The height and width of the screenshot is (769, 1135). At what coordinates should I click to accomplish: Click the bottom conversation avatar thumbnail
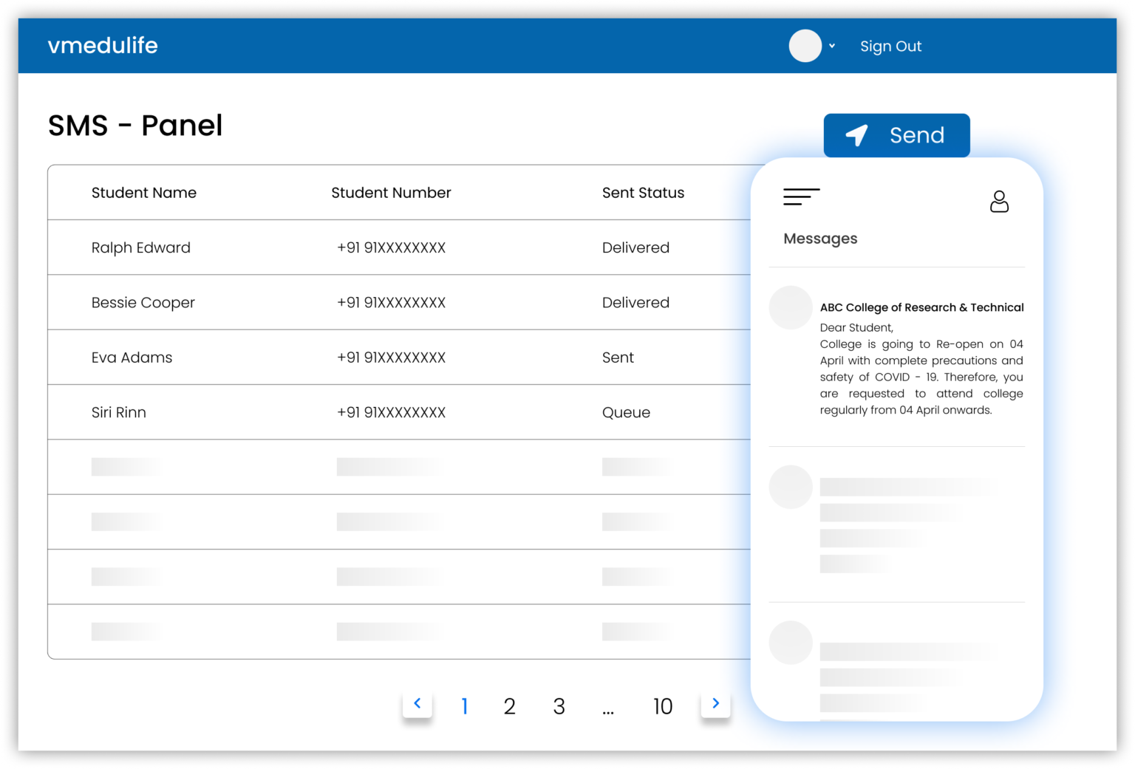point(790,643)
